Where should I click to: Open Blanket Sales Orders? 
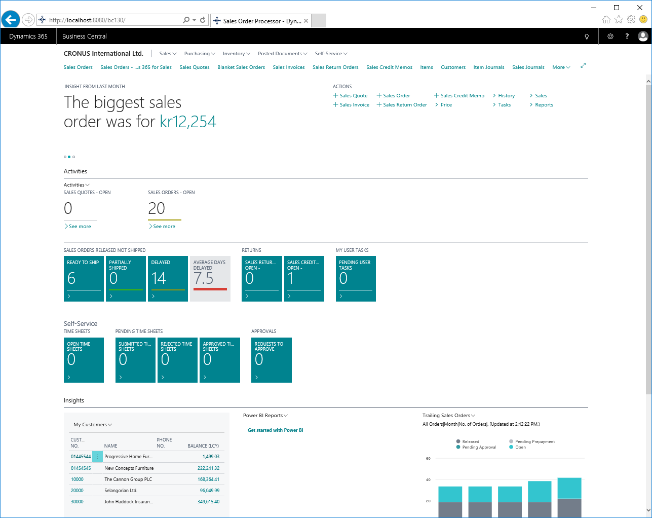tap(241, 67)
